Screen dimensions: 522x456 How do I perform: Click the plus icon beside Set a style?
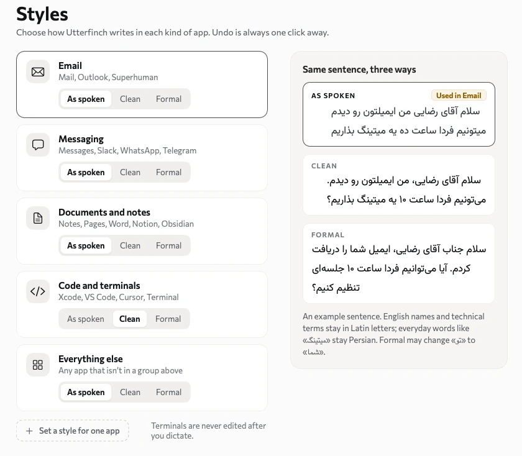29,431
